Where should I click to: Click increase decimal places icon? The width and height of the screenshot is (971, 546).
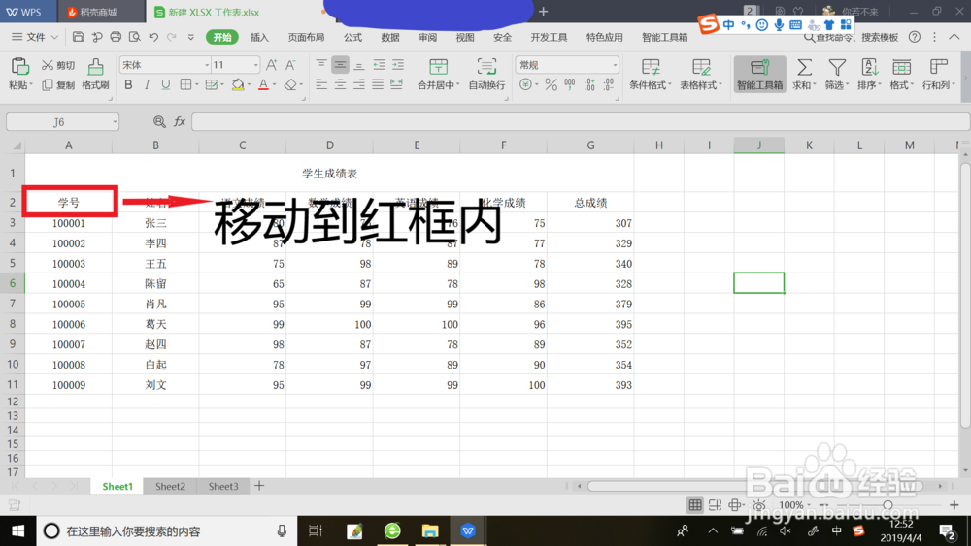coord(589,84)
